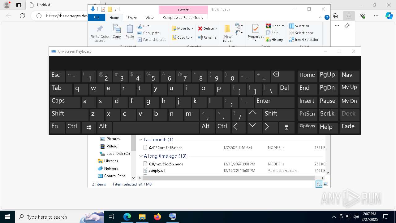Screen dimensions: 396x223
Task: Click Select all in ribbon
Action: [x=299, y=26]
